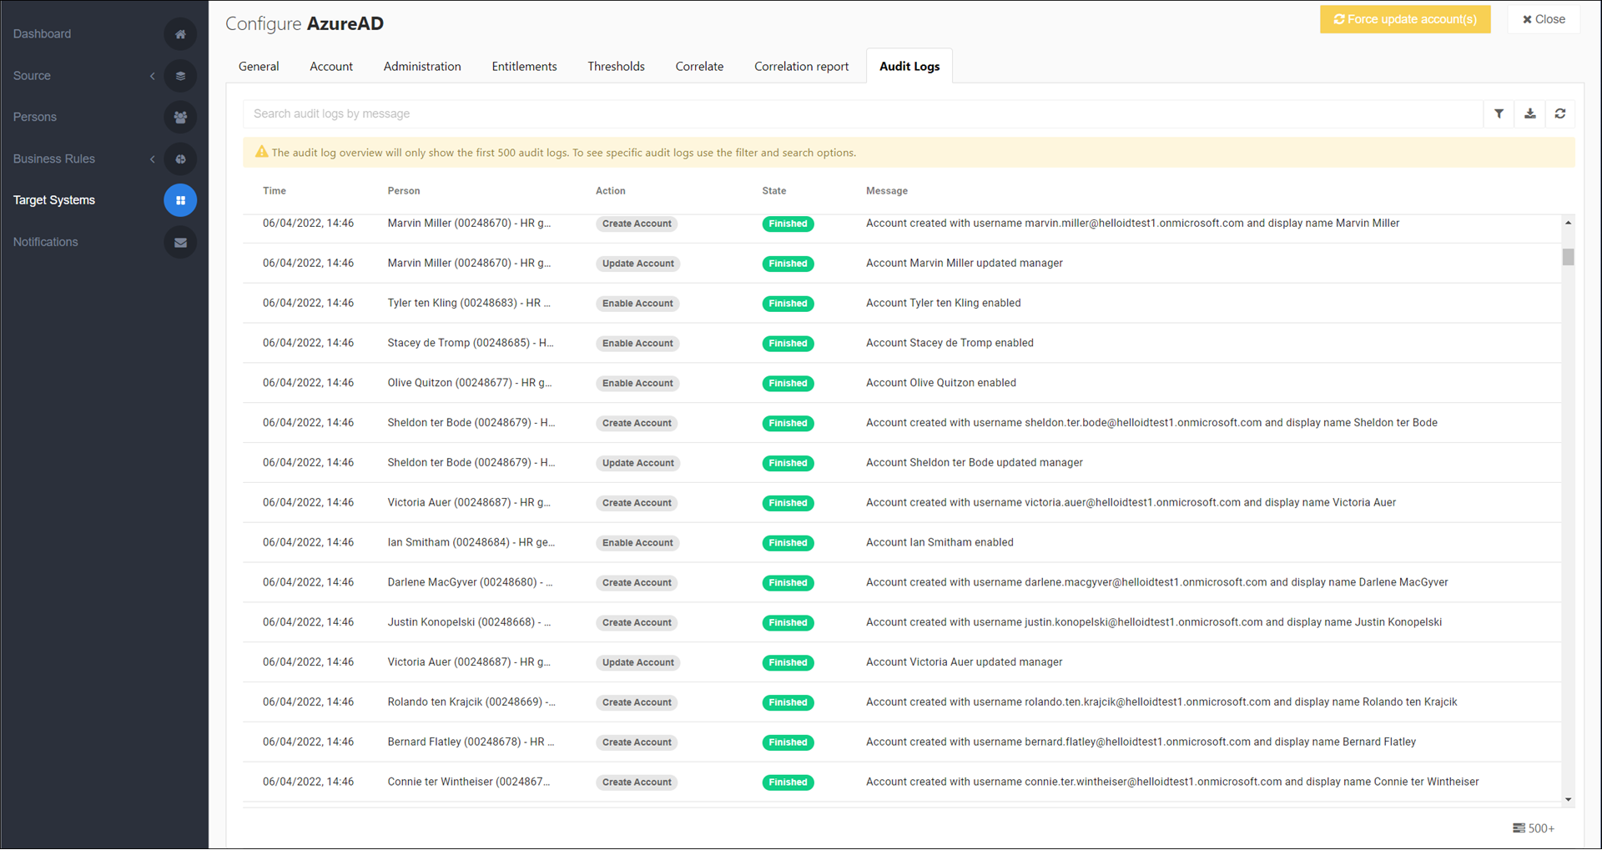
Task: Click Update Account badge for Victoria Auer
Action: coord(637,662)
